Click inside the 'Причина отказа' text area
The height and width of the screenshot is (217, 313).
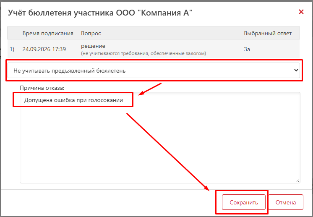pyautogui.click(x=160, y=138)
